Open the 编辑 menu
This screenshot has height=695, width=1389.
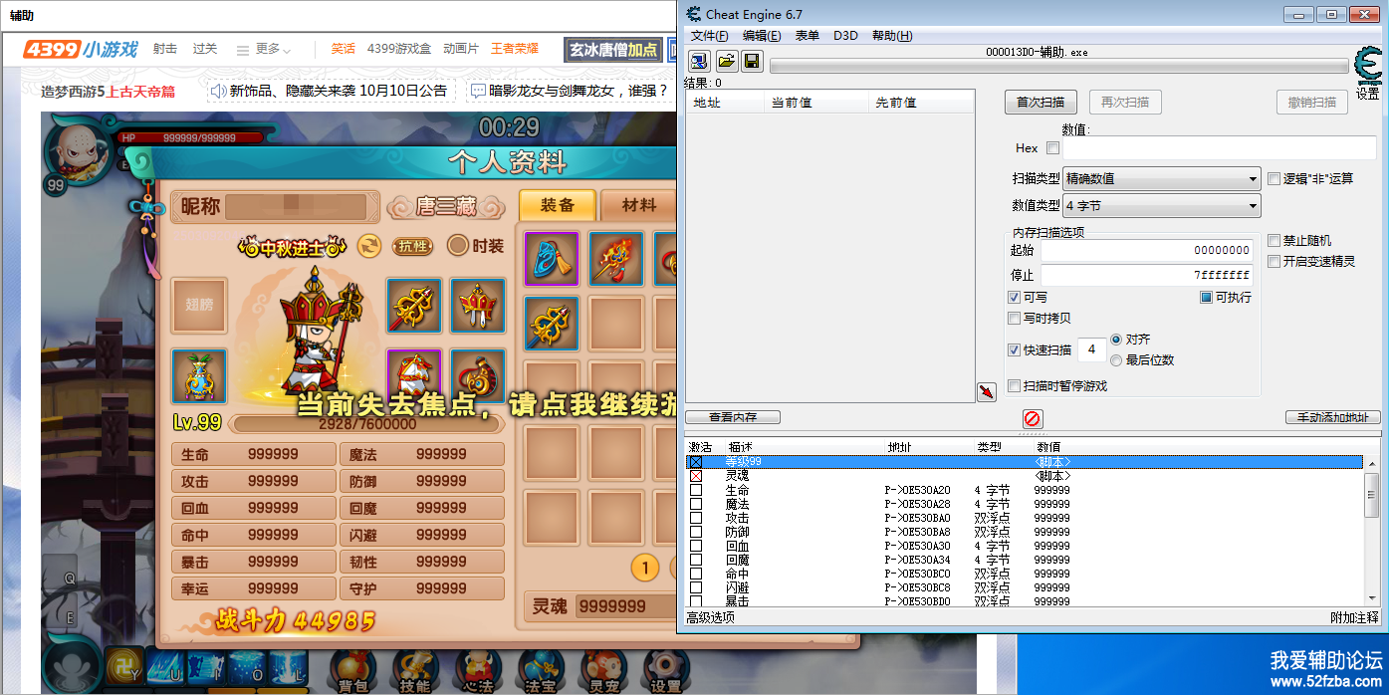761,36
